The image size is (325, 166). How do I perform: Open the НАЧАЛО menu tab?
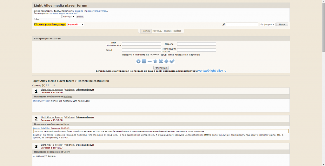pyautogui.click(x=146, y=31)
